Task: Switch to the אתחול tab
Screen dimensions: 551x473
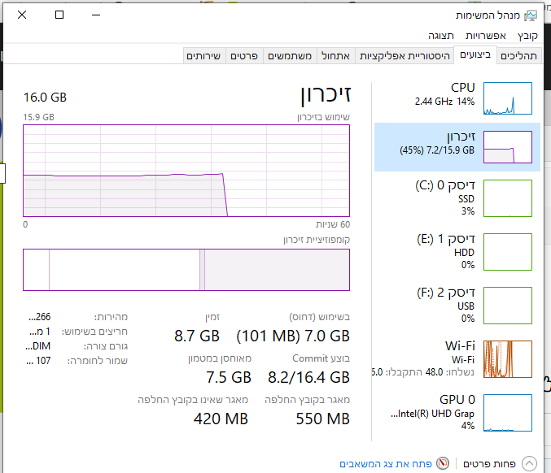Action: [336, 55]
